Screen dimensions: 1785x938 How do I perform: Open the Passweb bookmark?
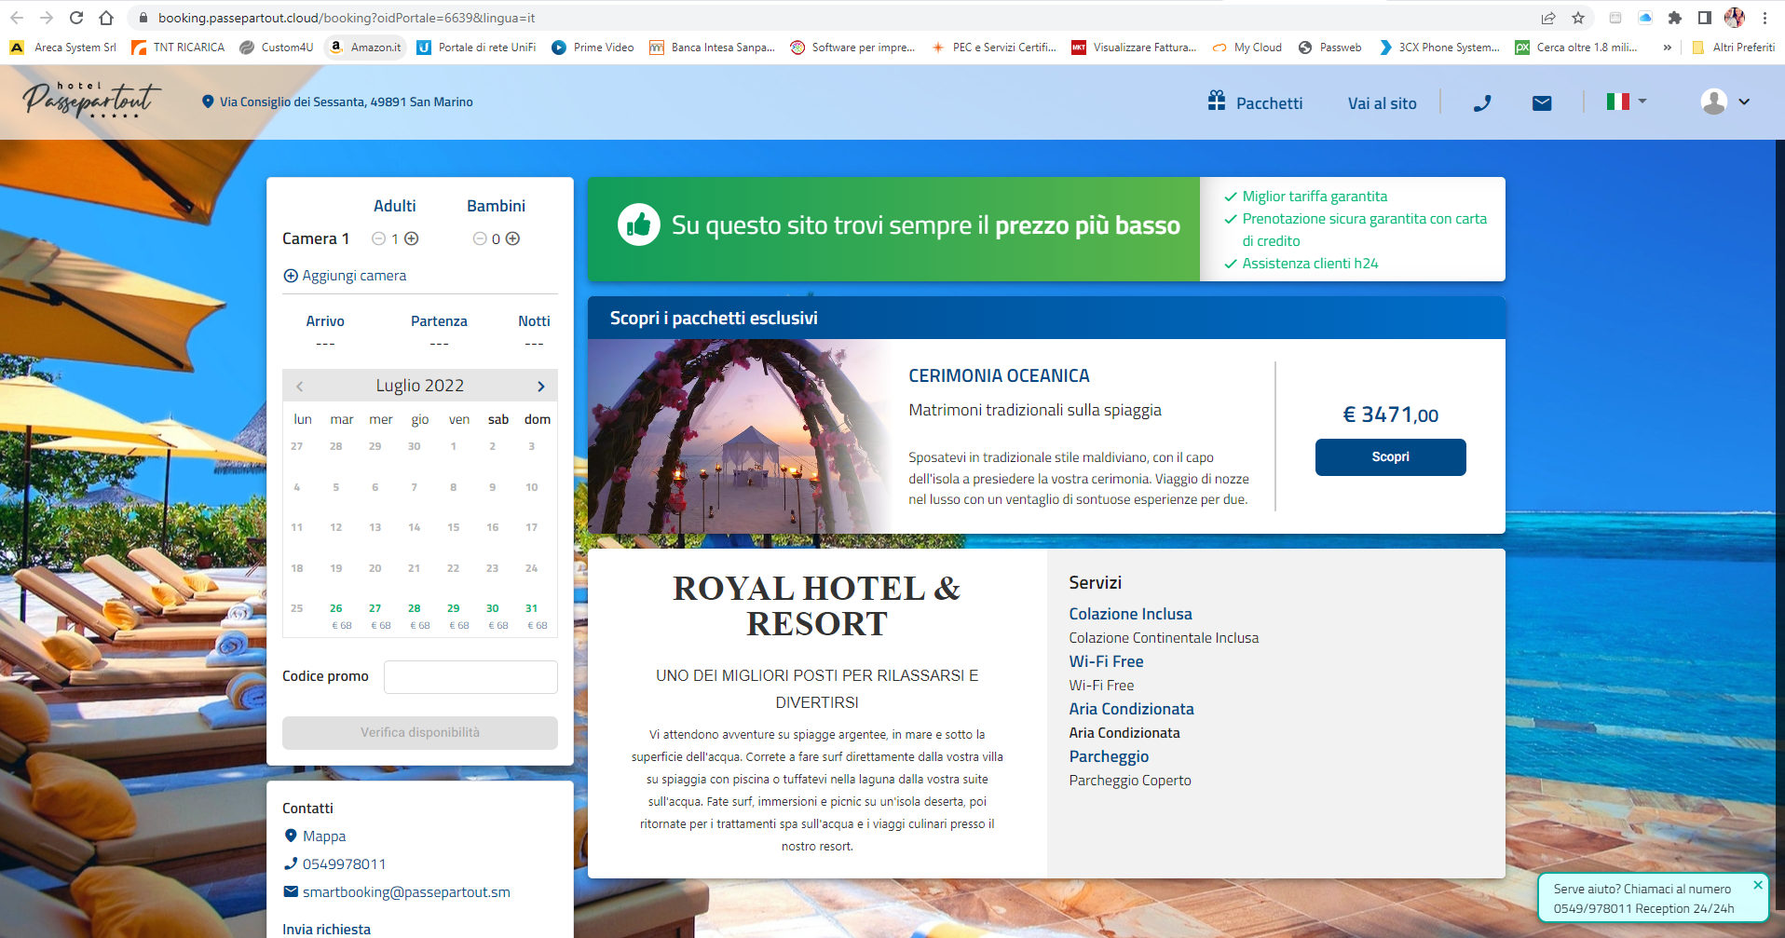coord(1330,48)
